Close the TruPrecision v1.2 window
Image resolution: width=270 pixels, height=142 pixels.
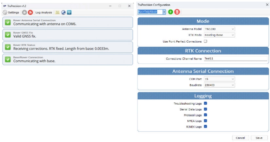(x=129, y=6)
